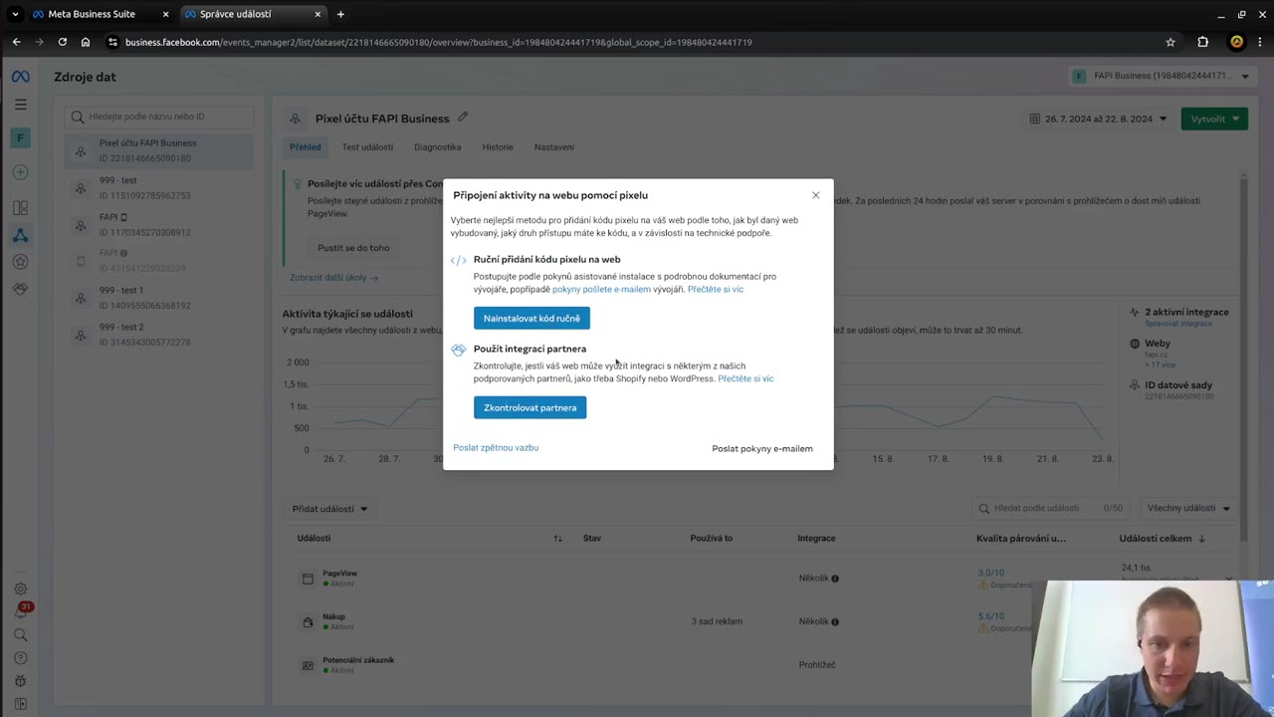
Task: Click the browser address bar
Action: tap(637, 42)
